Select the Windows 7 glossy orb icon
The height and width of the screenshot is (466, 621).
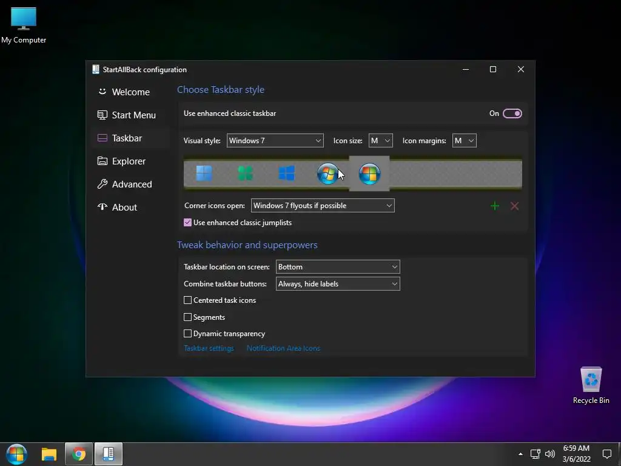pos(327,174)
